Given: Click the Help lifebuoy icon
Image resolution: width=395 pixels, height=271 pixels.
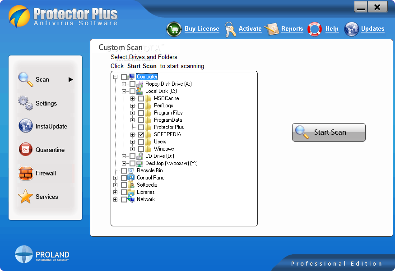Looking at the screenshot, I should pos(314,29).
